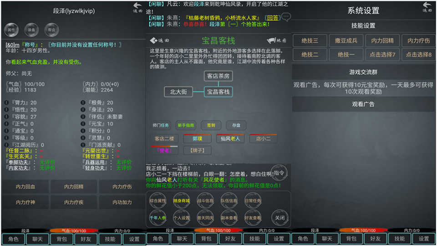Click info icon beside 悟性 attribute
This screenshot has width=437, height=246.
pos(6,110)
